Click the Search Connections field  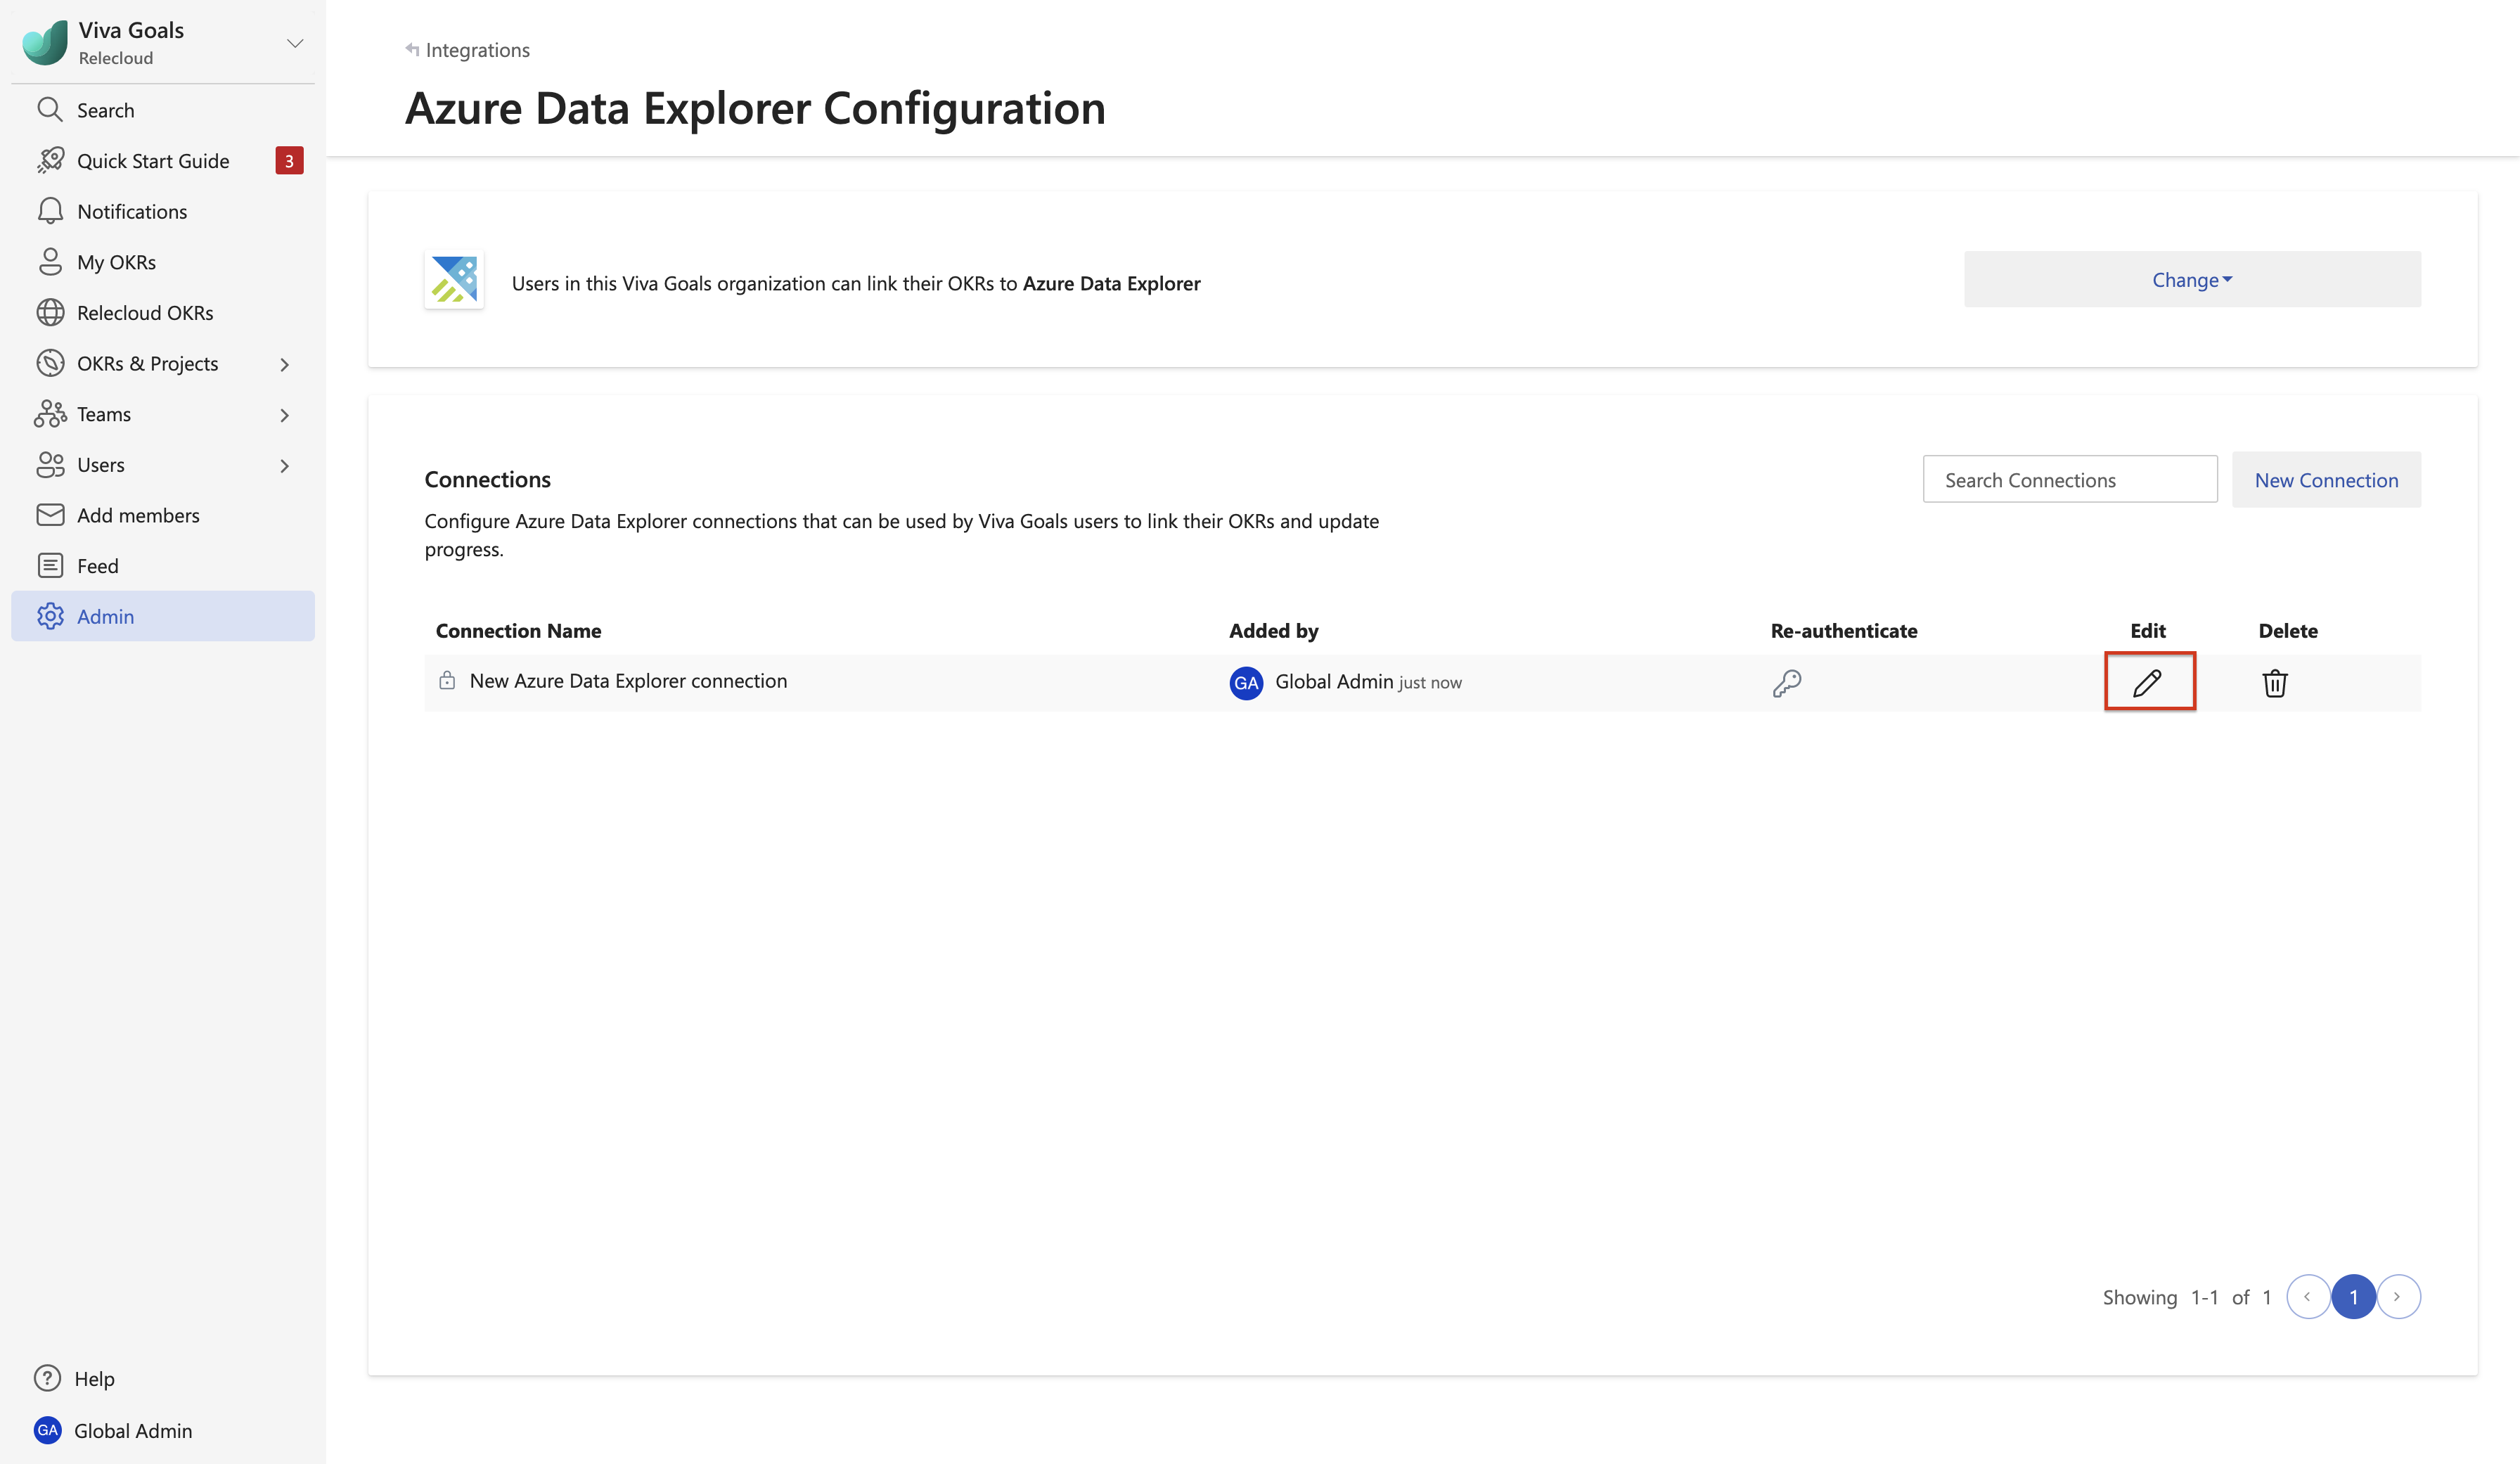[2069, 480]
